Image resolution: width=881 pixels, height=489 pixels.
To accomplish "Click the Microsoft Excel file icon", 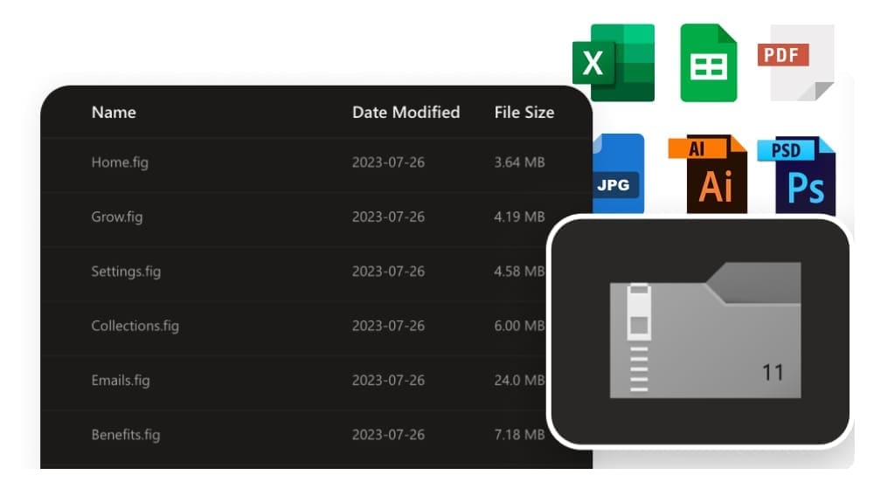I will tap(614, 63).
